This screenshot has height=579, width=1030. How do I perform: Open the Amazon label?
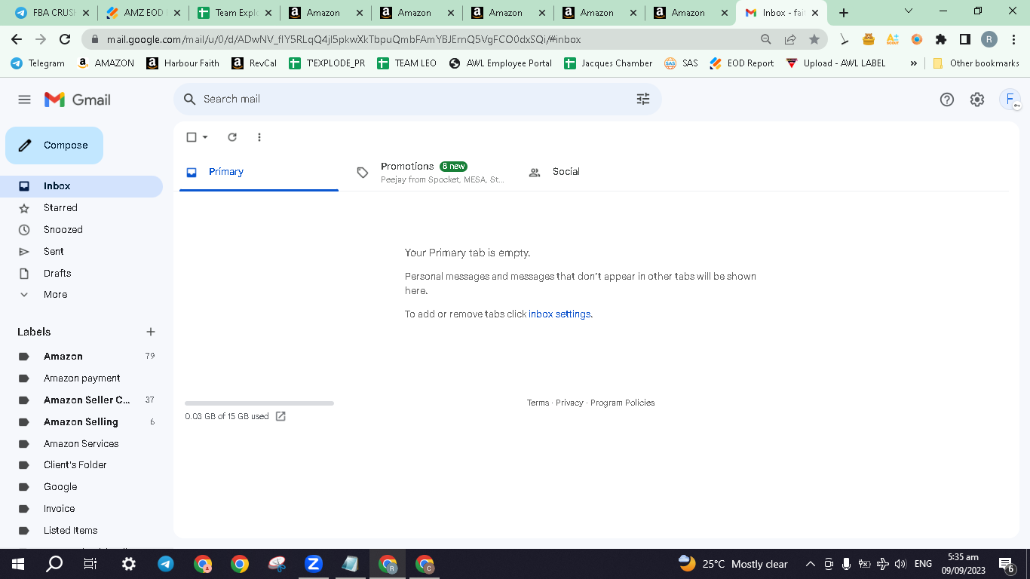[x=81, y=357]
